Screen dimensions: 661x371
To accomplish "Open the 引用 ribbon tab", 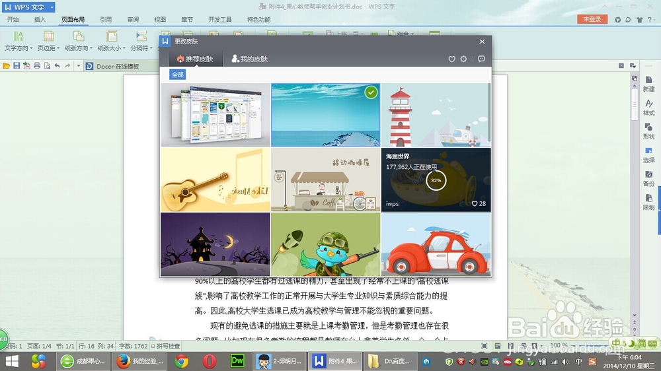I will (106, 19).
